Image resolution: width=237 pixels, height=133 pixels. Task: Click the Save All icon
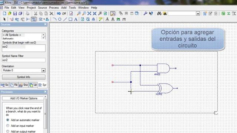coord(20,14)
